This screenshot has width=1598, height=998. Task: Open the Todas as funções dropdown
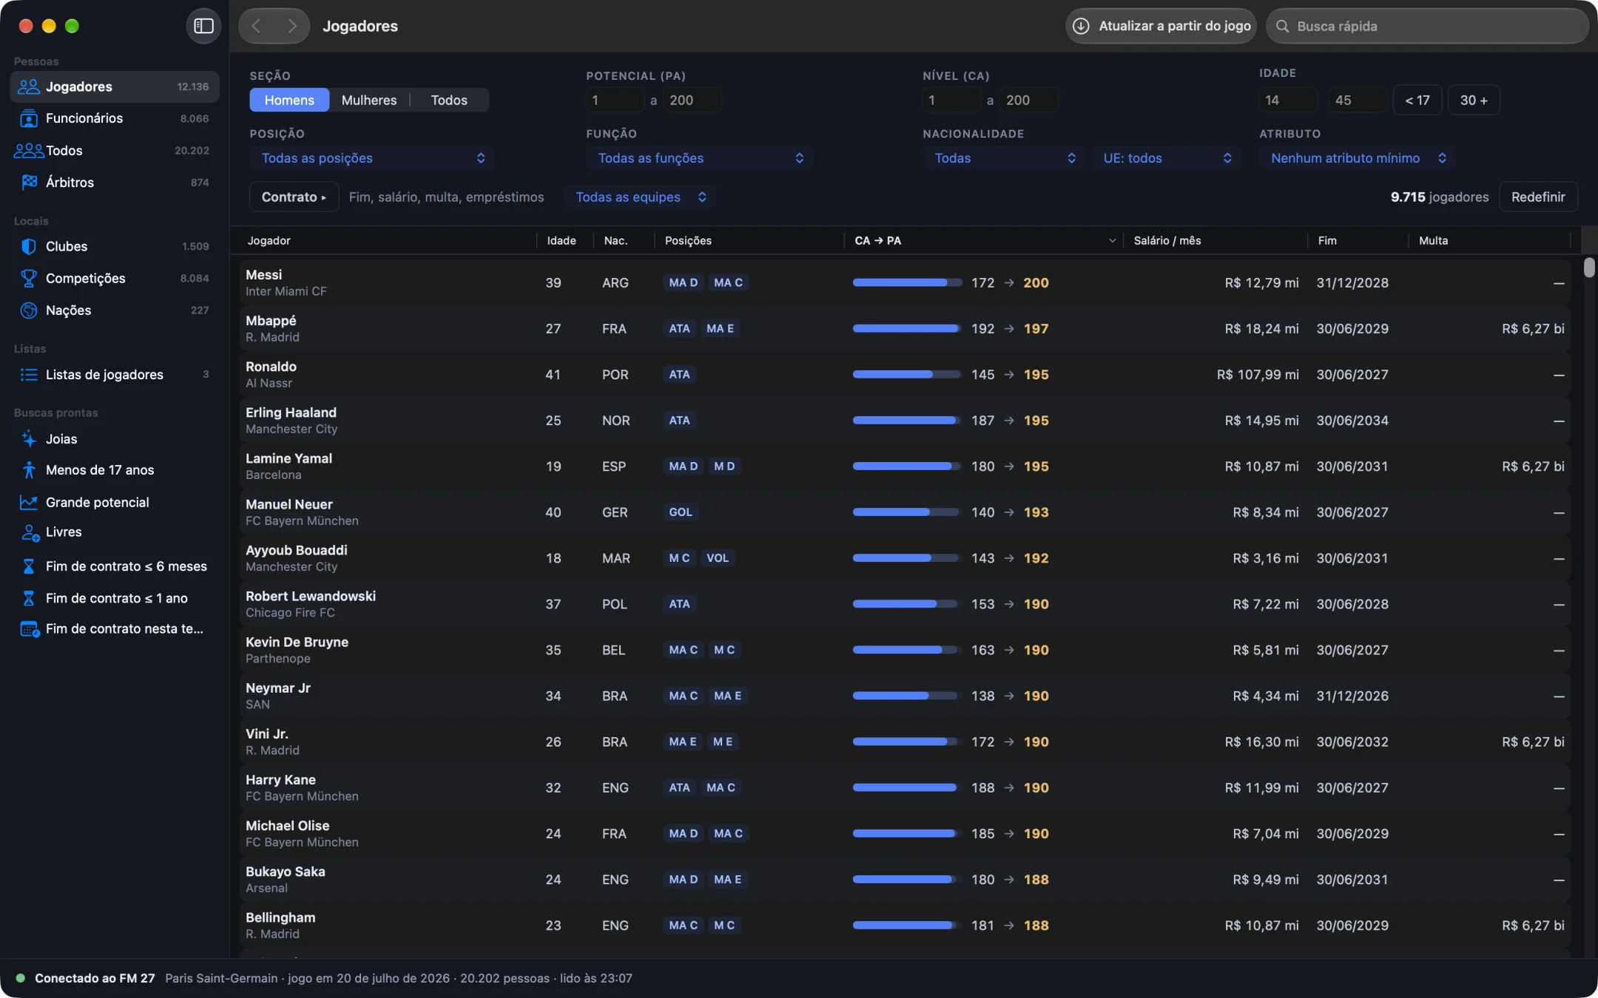pyautogui.click(x=700, y=157)
